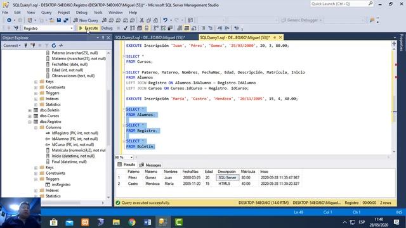Open the Tools menu
This screenshot has width=406, height=228.
coord(98,13)
